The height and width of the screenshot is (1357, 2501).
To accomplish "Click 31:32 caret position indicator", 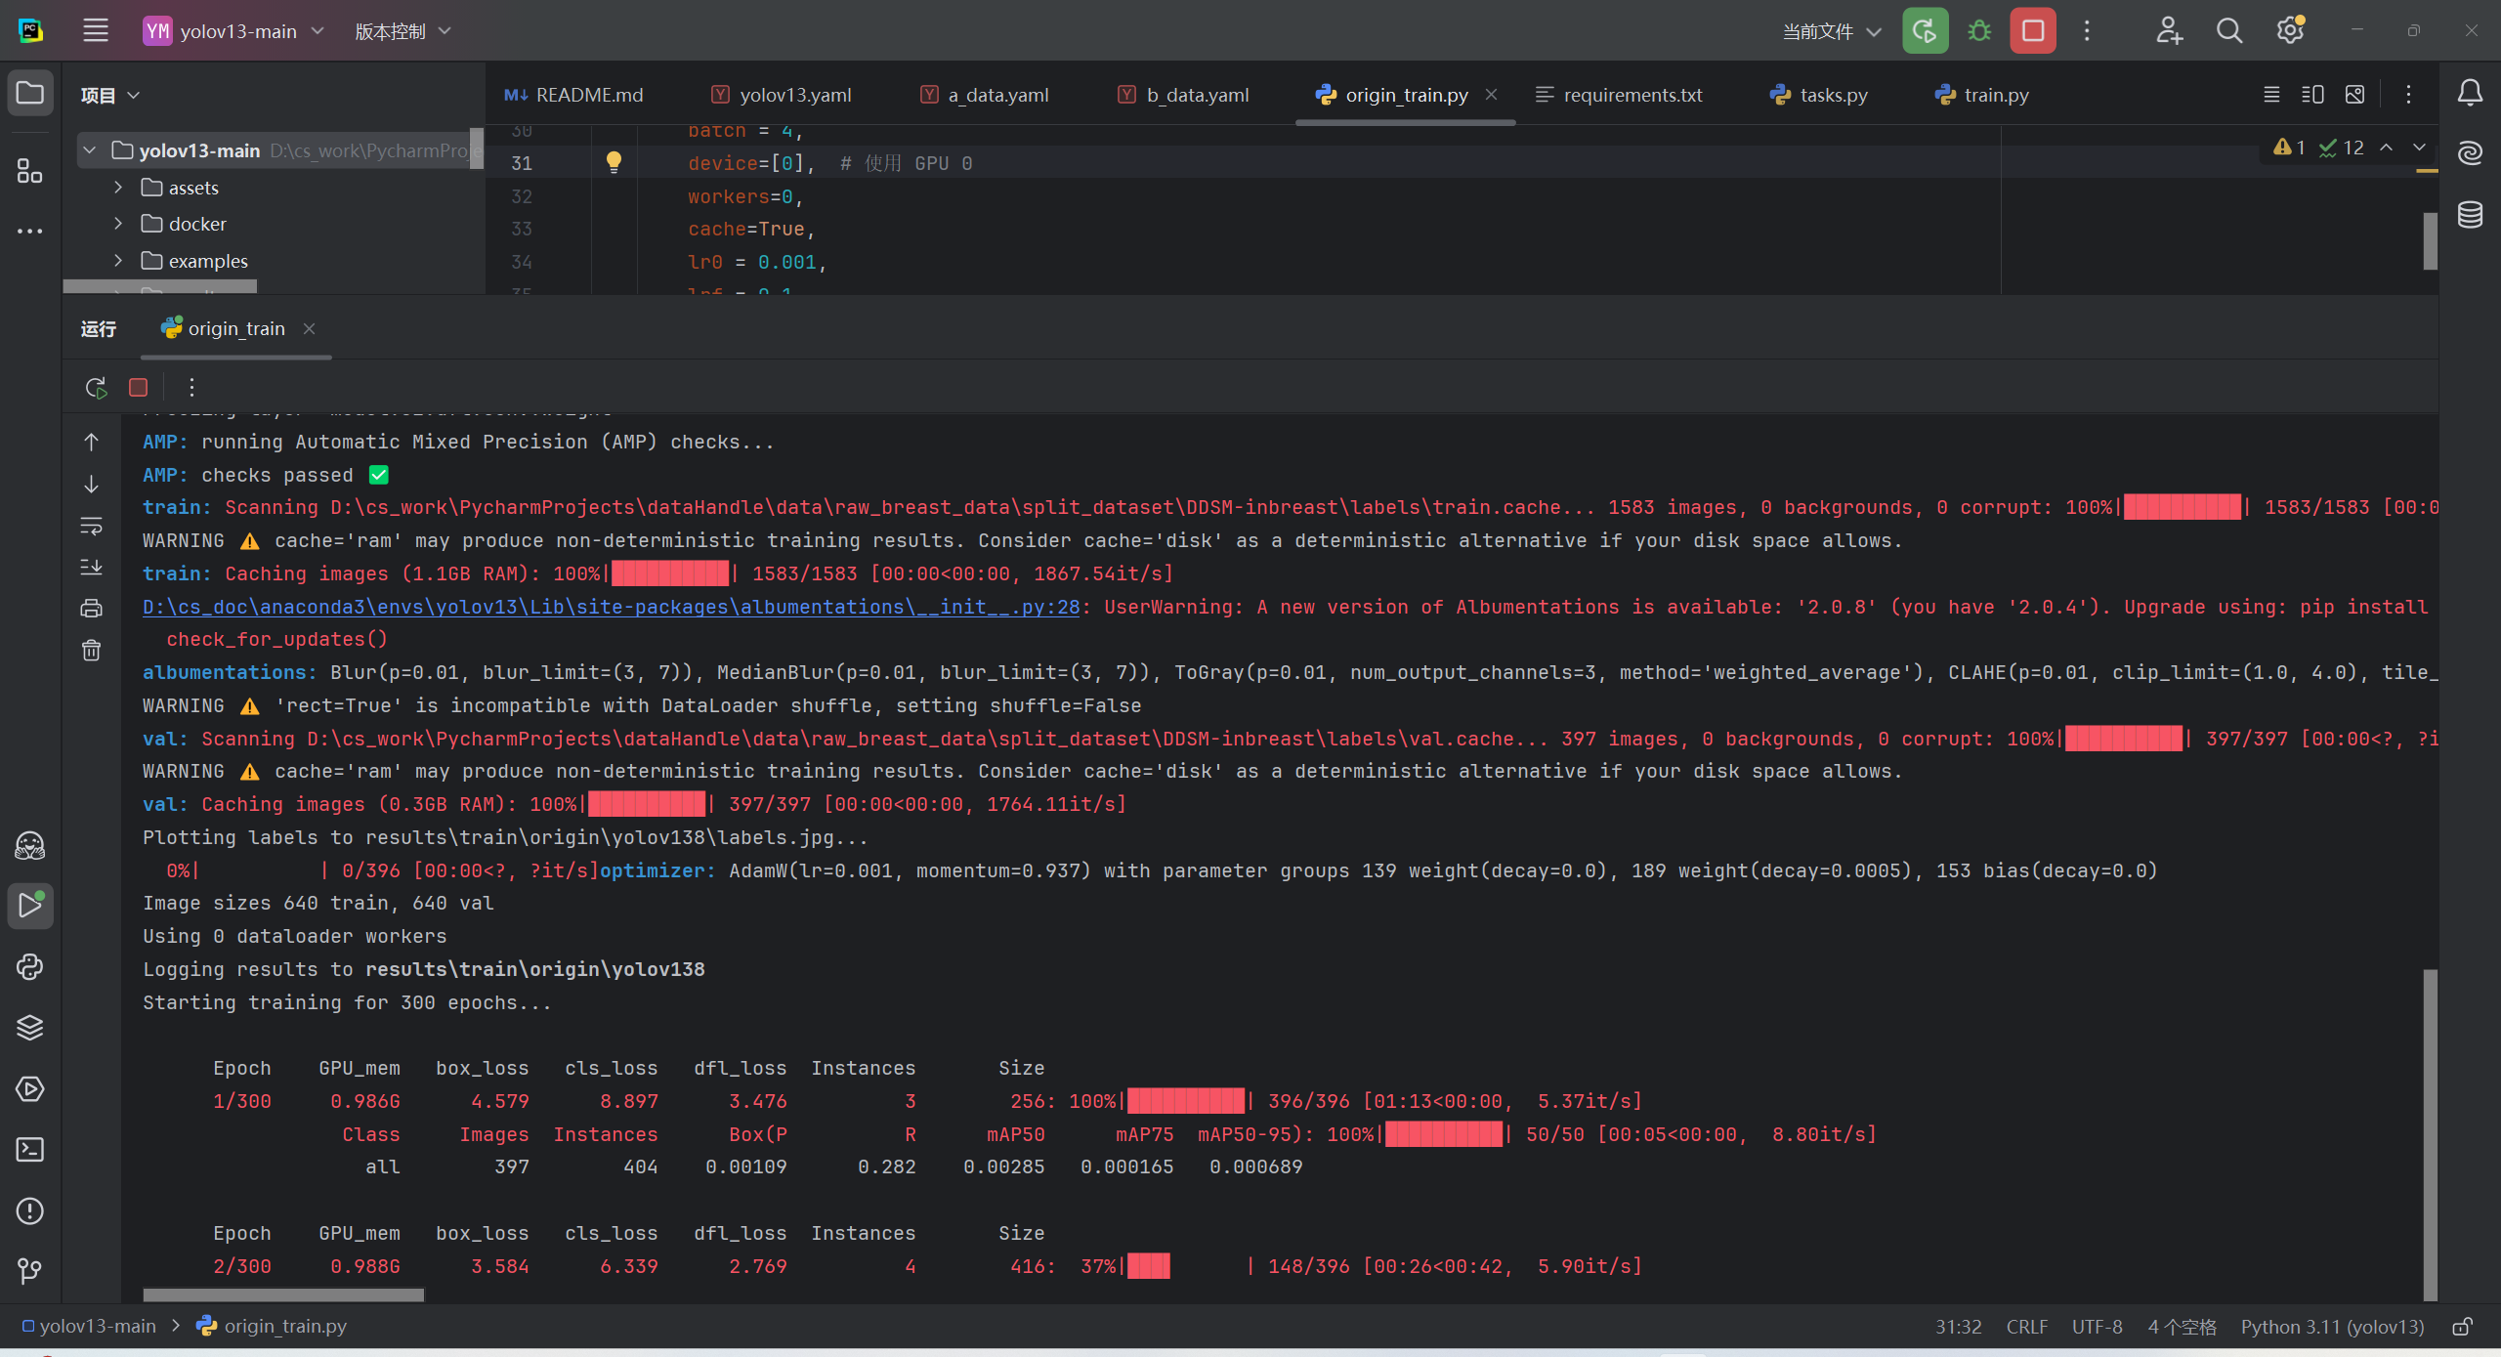I will tap(1958, 1327).
